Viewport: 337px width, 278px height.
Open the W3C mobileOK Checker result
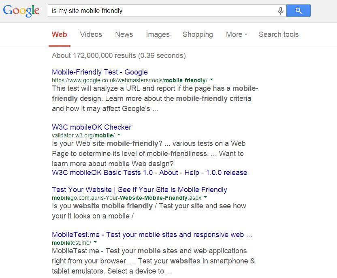tap(92, 127)
